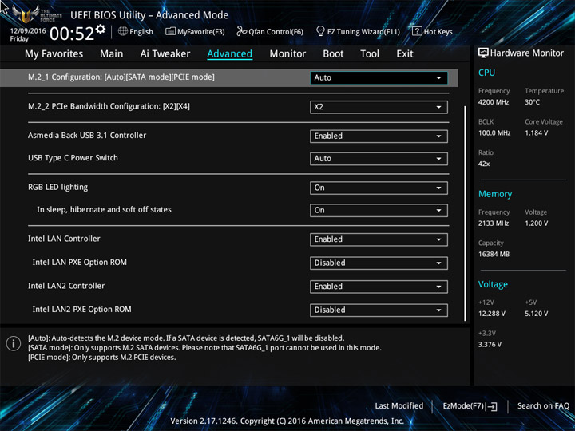Select USB Type C Power Switch label

73,158
